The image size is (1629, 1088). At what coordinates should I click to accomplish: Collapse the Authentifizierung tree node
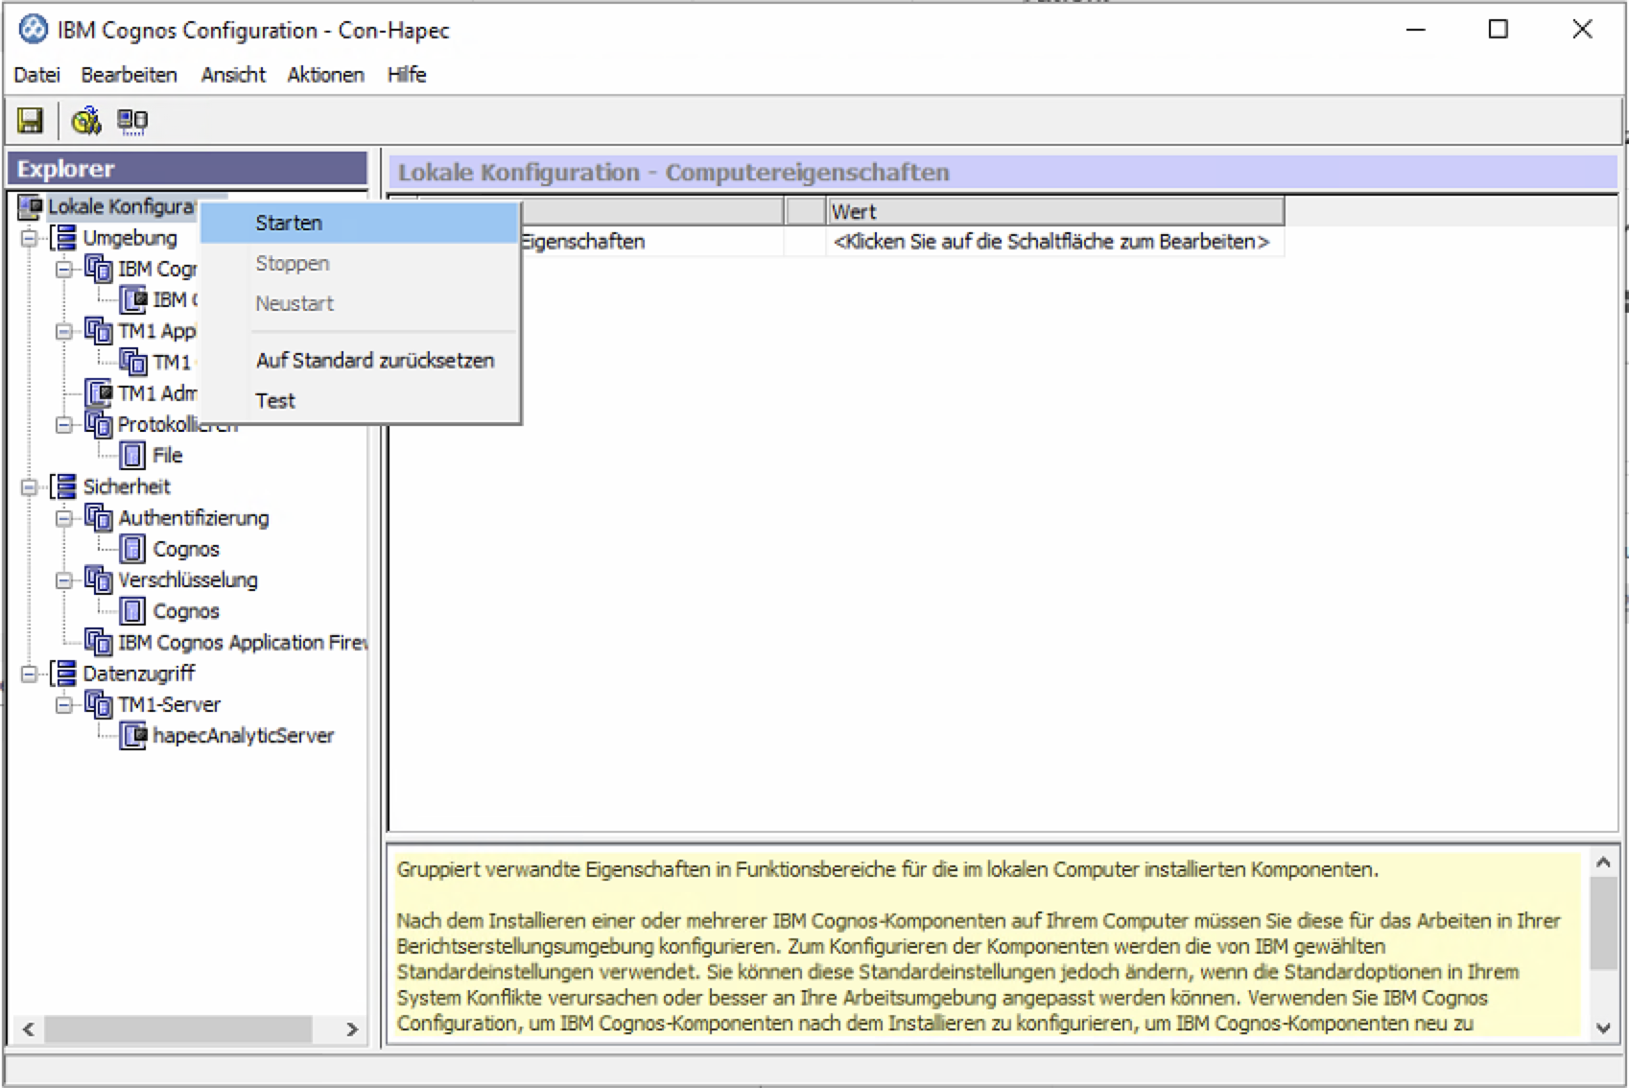tap(63, 518)
